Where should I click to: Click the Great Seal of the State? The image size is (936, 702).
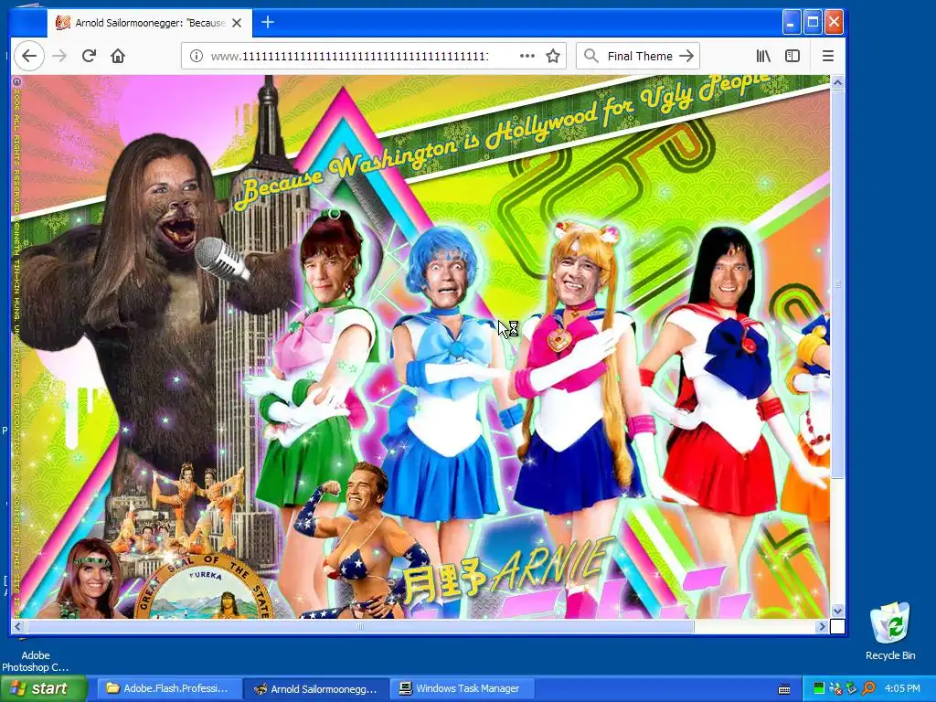pos(203,588)
